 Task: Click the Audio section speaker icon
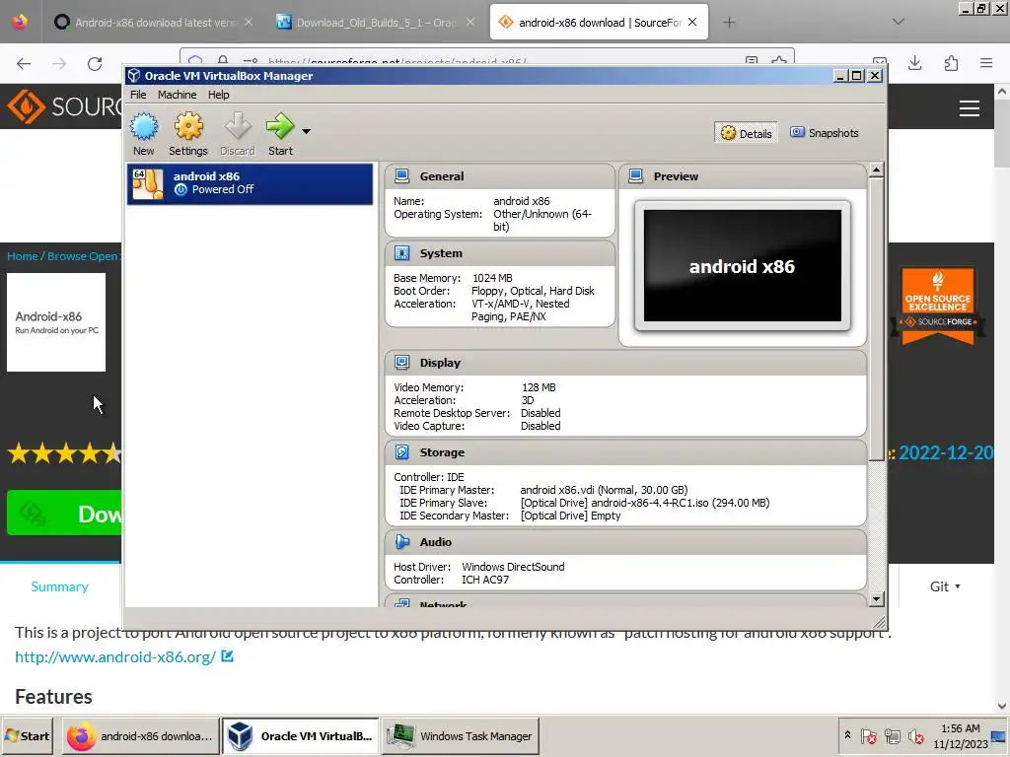coord(402,542)
